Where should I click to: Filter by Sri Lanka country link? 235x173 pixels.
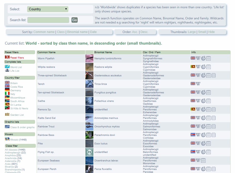click(16, 105)
